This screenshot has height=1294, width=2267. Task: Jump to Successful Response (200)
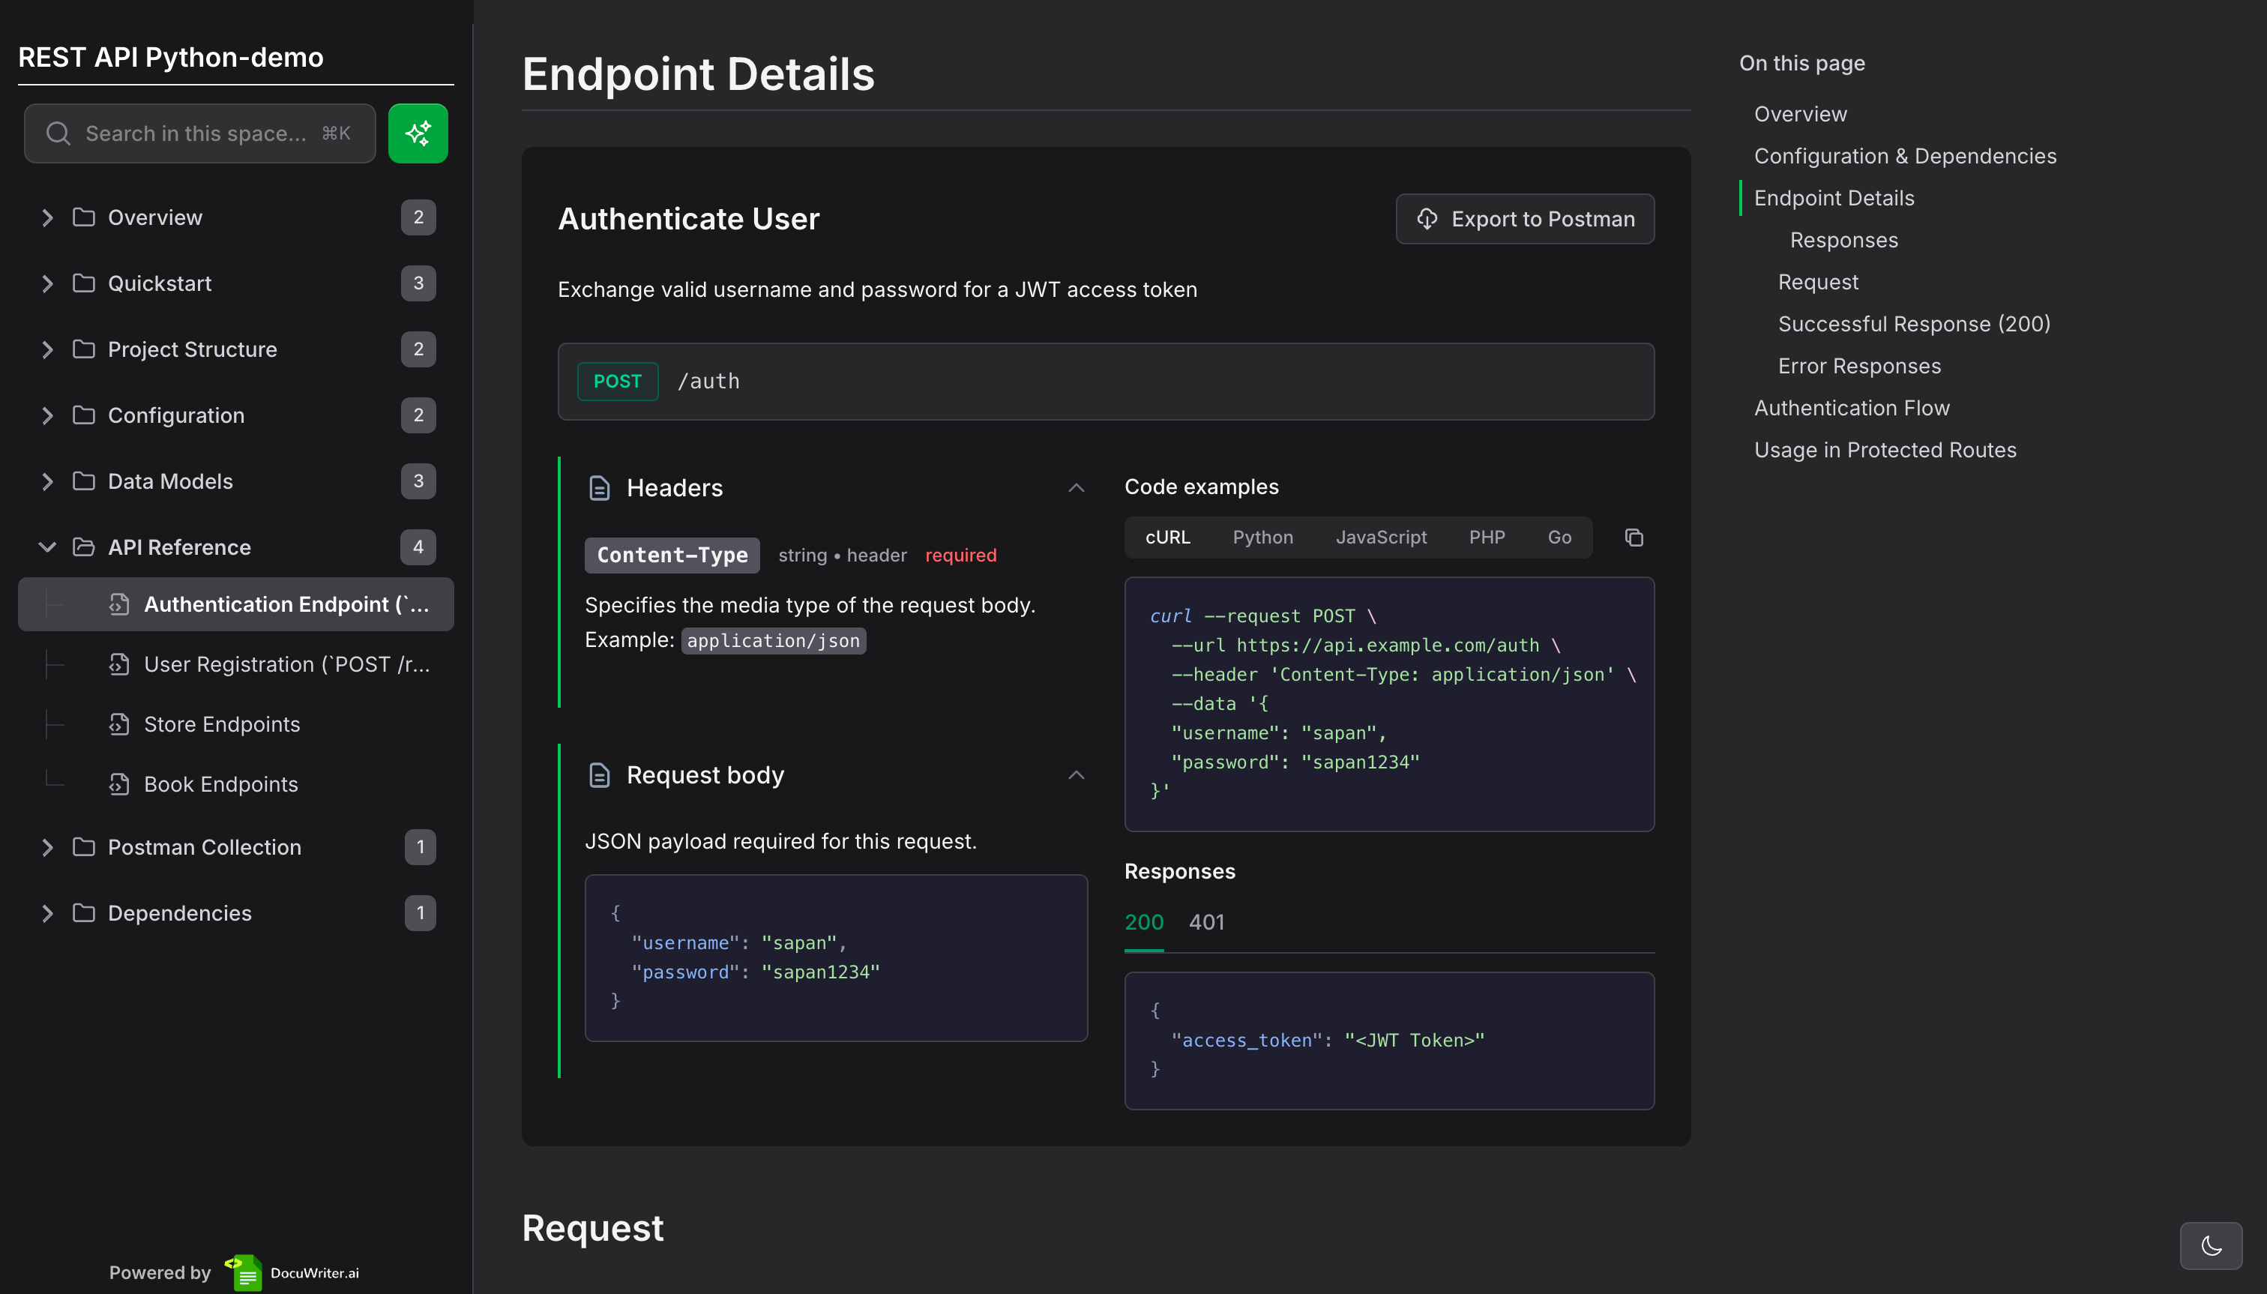(x=1914, y=324)
